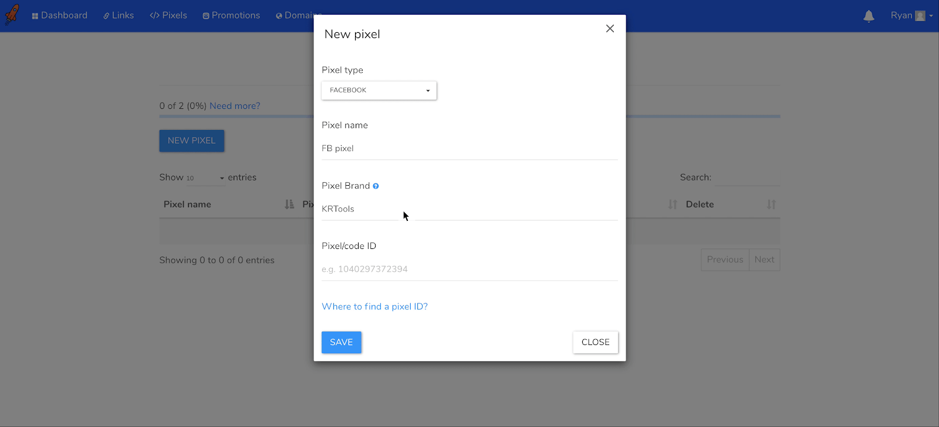Click the CLOSE button in the dialog

[x=595, y=342]
